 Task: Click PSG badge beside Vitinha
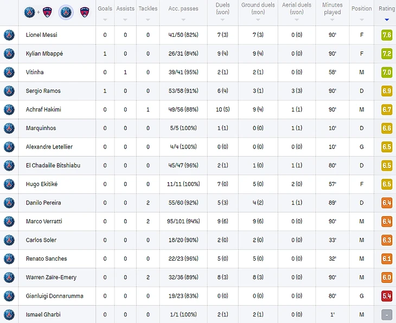[9, 72]
